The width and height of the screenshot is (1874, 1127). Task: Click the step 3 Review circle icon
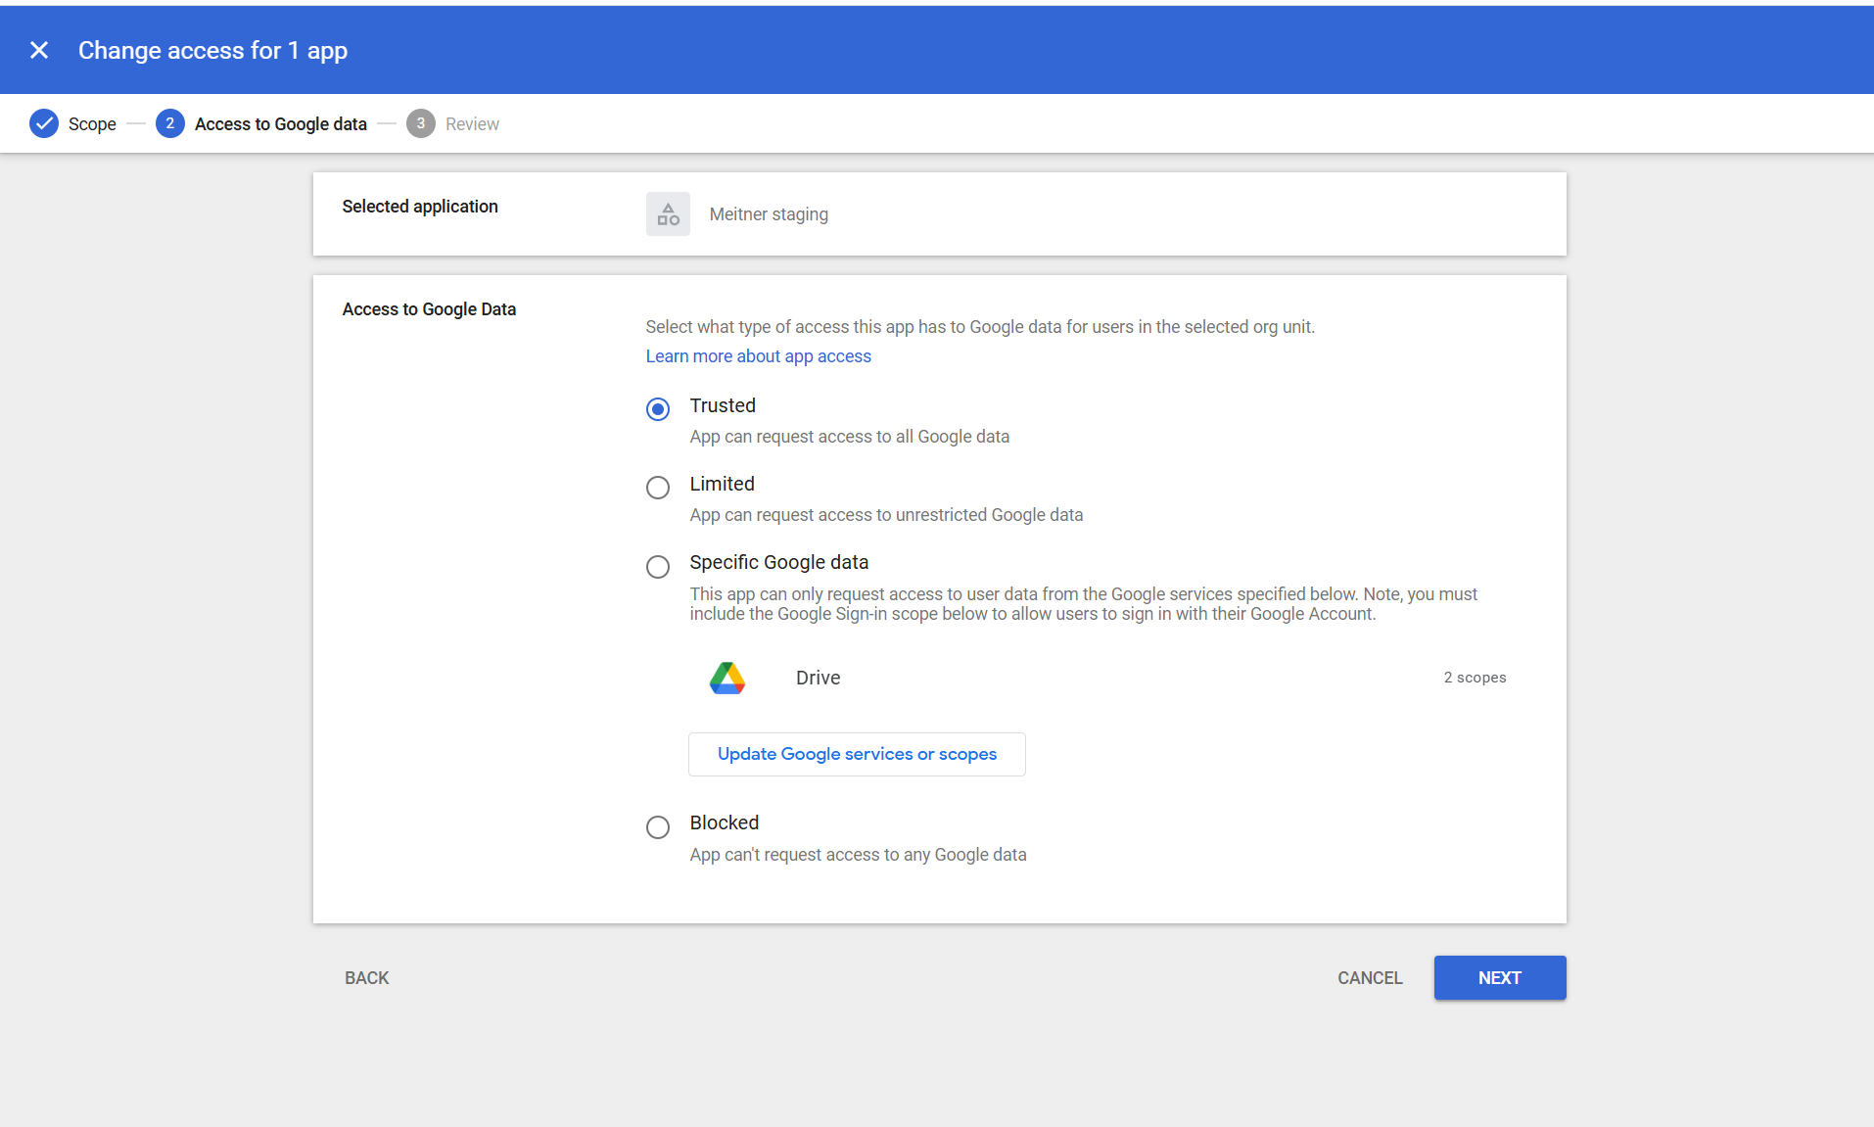421,123
